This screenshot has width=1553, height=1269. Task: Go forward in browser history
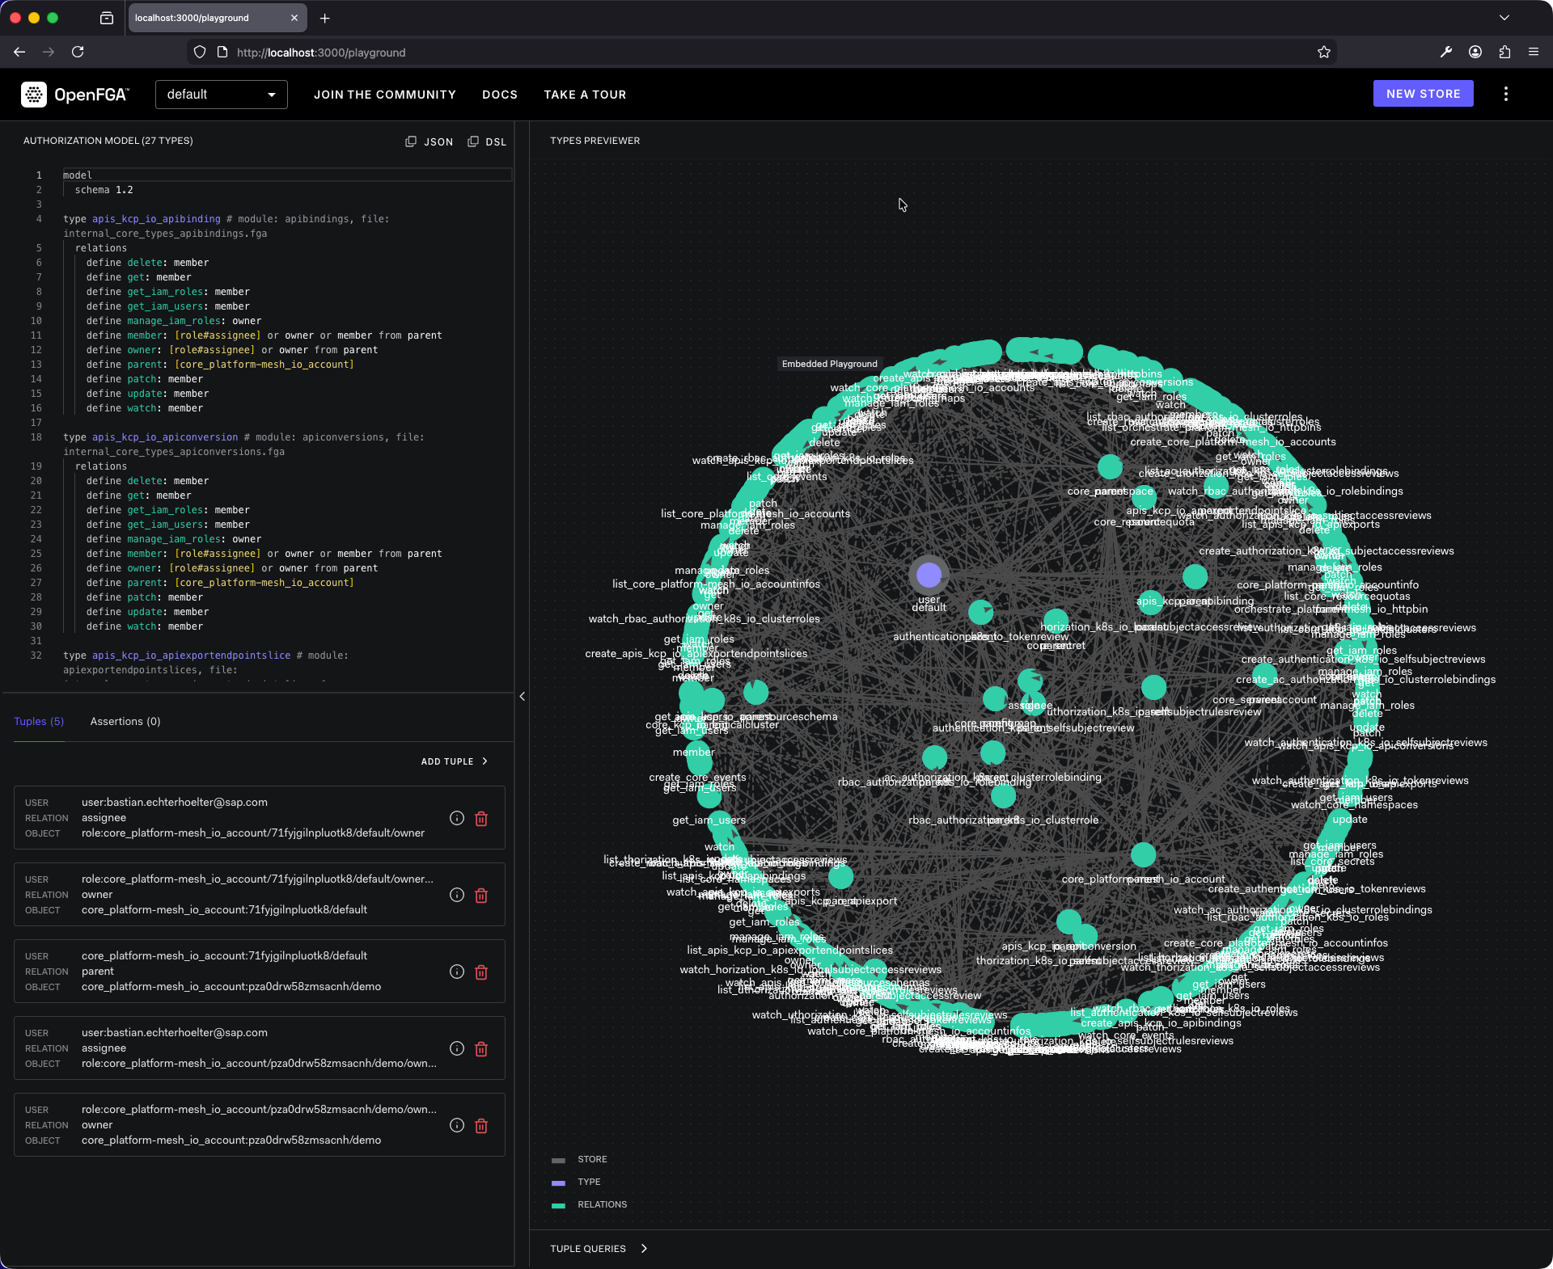point(49,52)
